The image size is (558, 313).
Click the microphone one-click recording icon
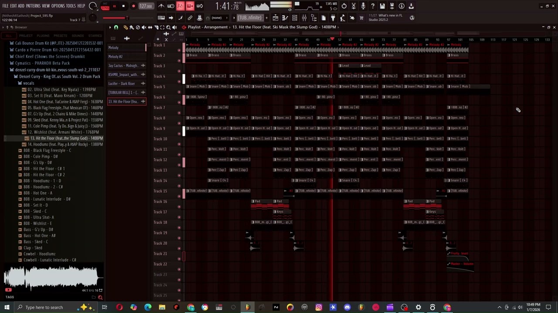coord(363,6)
